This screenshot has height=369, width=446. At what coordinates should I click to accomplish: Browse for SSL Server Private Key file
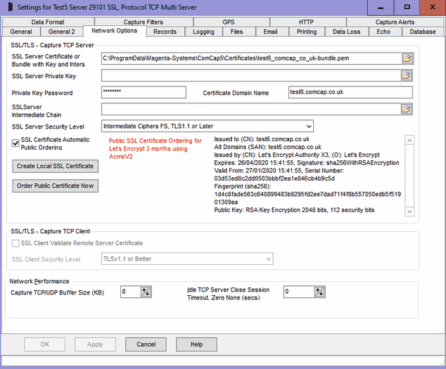406,75
